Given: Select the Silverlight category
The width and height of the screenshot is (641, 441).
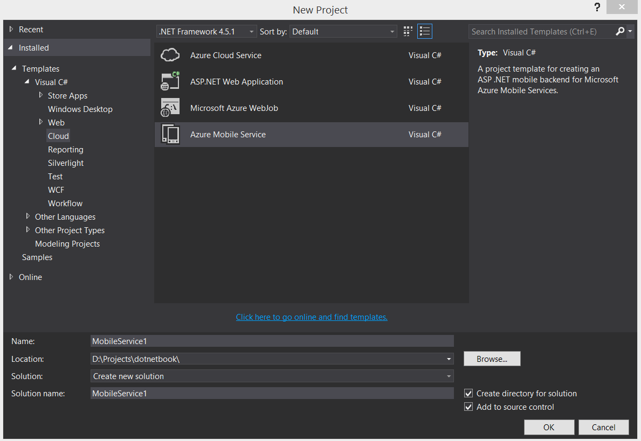Looking at the screenshot, I should click(65, 163).
